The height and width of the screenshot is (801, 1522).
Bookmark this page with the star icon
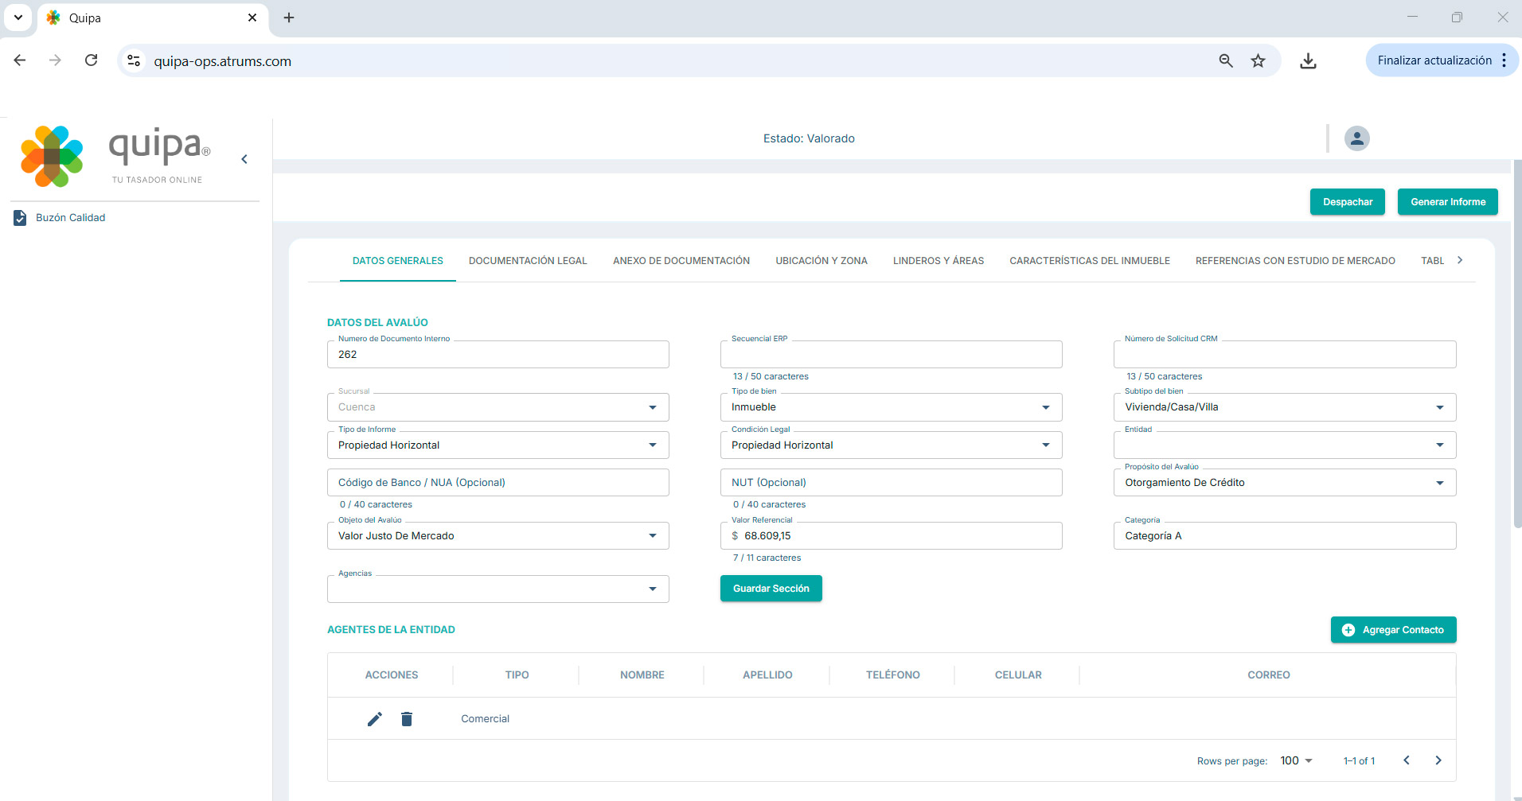click(x=1258, y=61)
